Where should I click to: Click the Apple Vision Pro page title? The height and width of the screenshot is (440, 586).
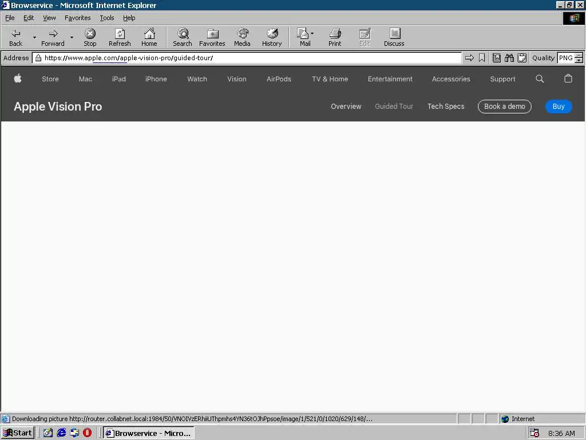coord(58,107)
